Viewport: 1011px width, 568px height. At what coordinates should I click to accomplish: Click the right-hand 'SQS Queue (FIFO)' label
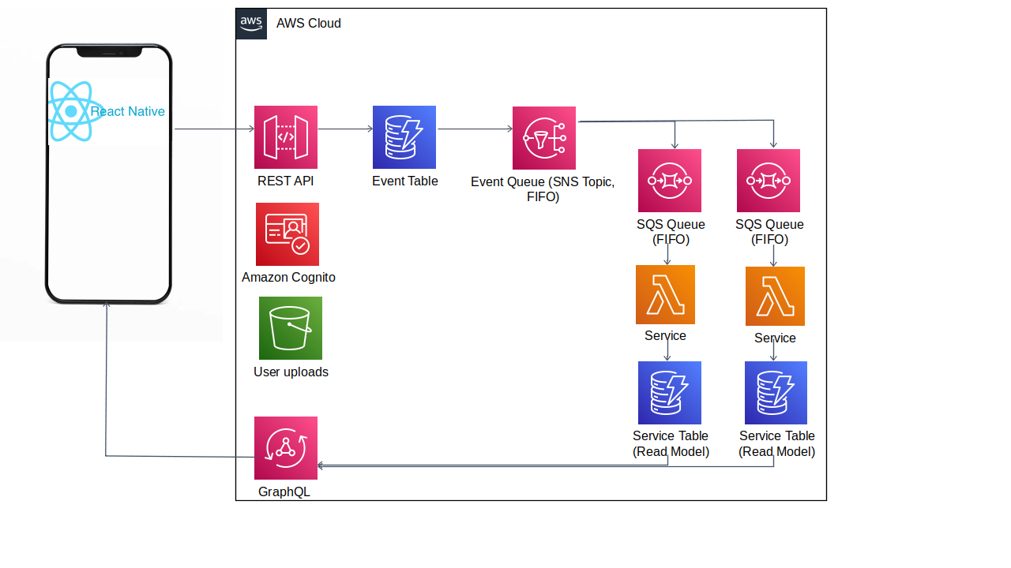pos(769,232)
